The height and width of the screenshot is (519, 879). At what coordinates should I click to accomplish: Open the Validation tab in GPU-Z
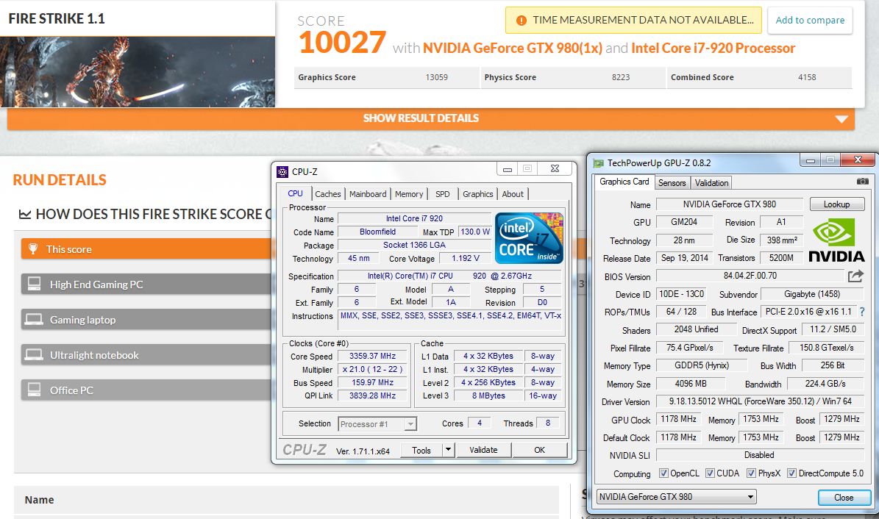coord(711,183)
